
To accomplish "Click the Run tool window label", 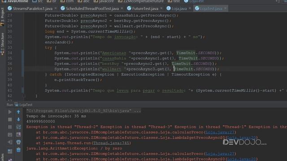I will point(10,105).
